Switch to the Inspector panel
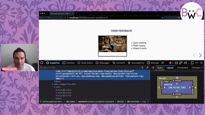This screenshot has width=205, height=115. click(53, 63)
